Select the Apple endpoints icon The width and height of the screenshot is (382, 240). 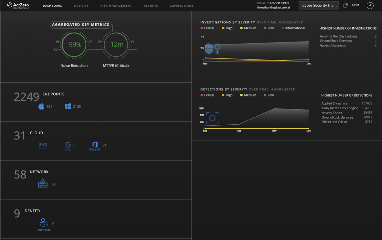pos(41,106)
